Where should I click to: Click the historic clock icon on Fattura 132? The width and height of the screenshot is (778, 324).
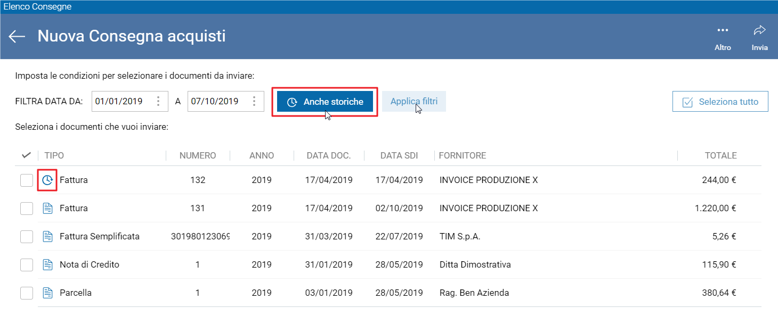(x=47, y=180)
